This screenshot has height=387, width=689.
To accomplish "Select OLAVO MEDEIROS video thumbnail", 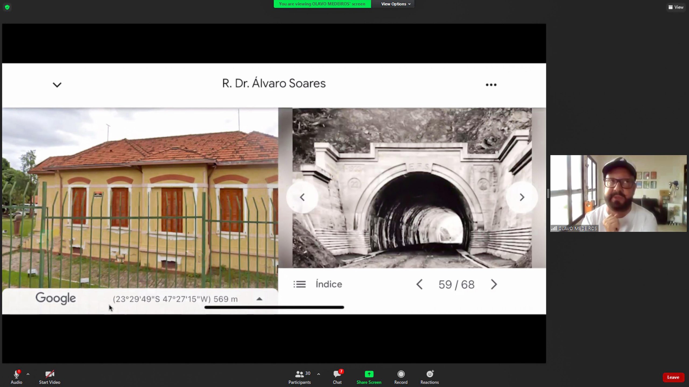I will coord(618,193).
